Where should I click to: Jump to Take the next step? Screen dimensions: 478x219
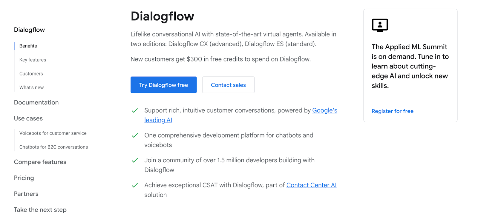[x=40, y=210]
